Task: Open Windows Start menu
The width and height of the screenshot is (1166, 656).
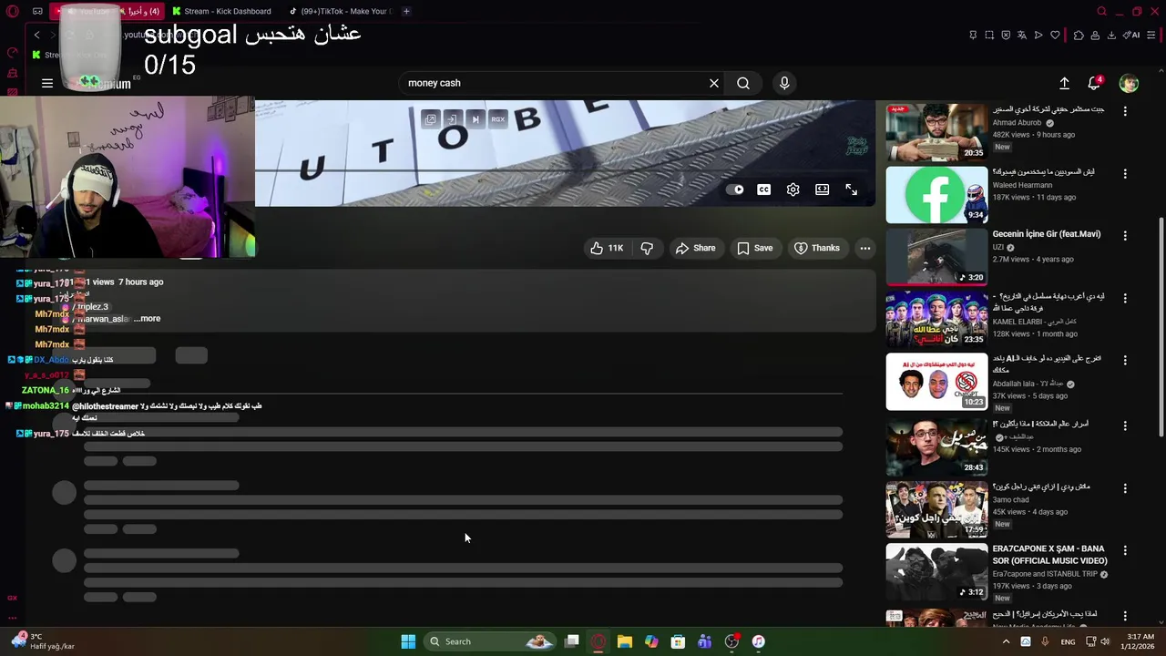Action: click(408, 641)
